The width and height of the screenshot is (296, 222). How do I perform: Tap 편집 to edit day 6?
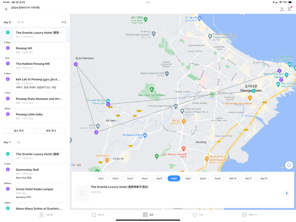click(64, 22)
